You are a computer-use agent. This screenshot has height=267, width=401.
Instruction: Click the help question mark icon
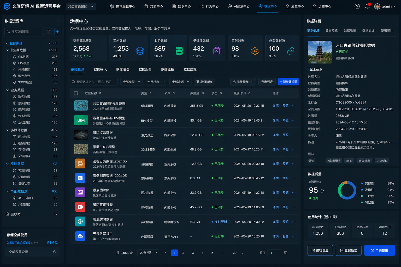357,6
